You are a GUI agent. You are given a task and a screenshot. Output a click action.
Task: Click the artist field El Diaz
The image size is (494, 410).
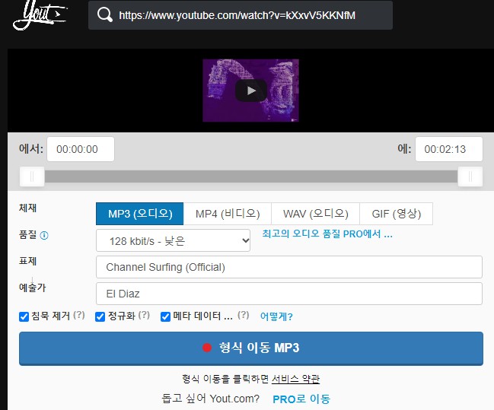(289, 294)
